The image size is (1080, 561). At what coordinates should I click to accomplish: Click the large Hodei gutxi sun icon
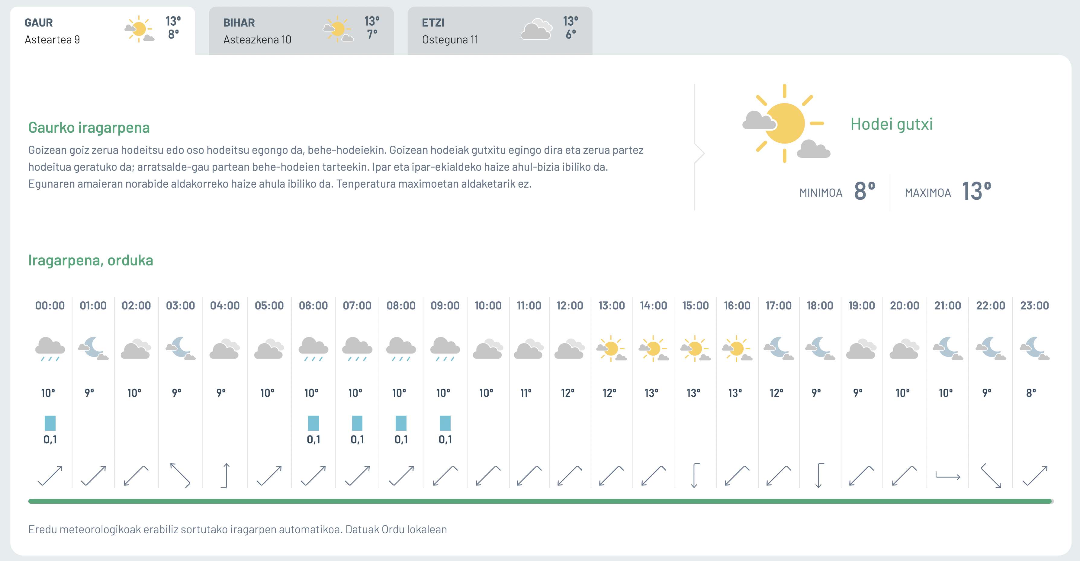786,123
